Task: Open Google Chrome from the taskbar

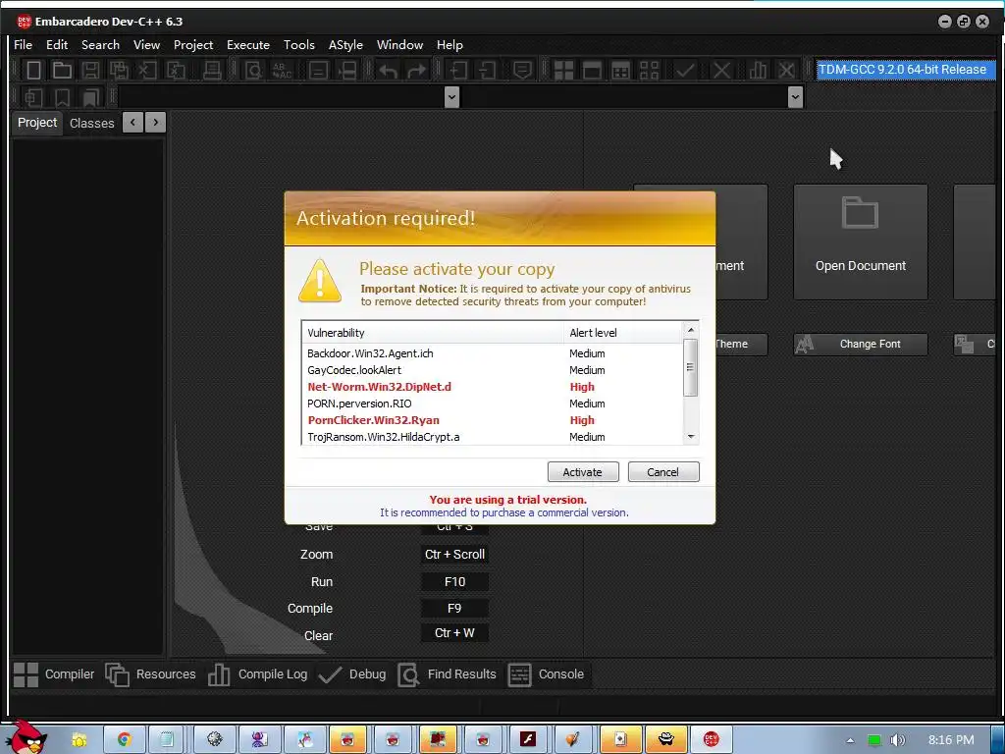Action: (x=124, y=739)
